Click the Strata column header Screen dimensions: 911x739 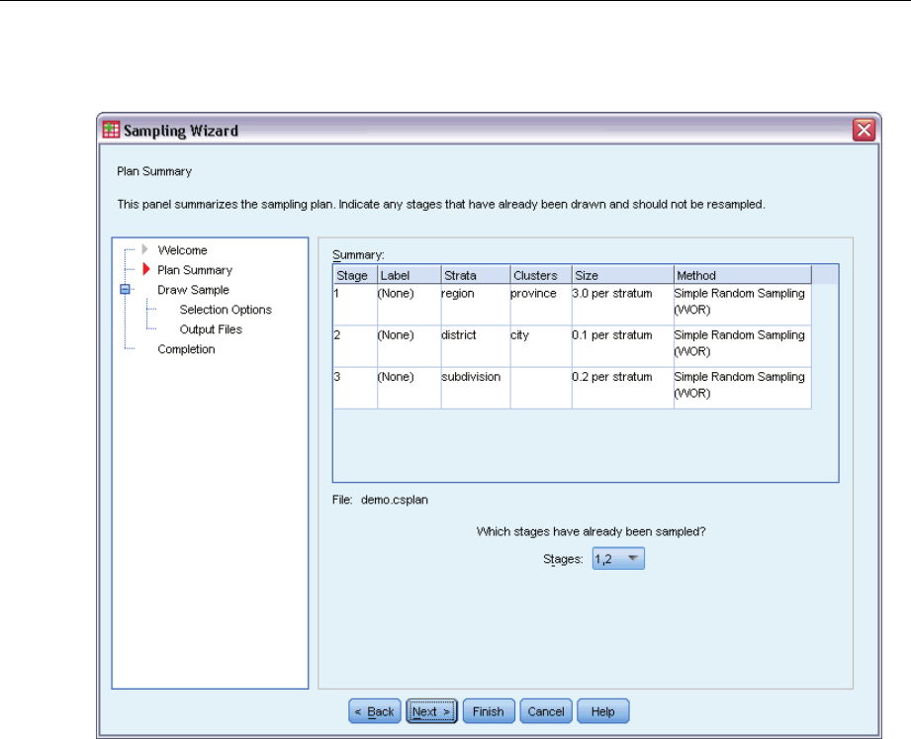pyautogui.click(x=476, y=275)
